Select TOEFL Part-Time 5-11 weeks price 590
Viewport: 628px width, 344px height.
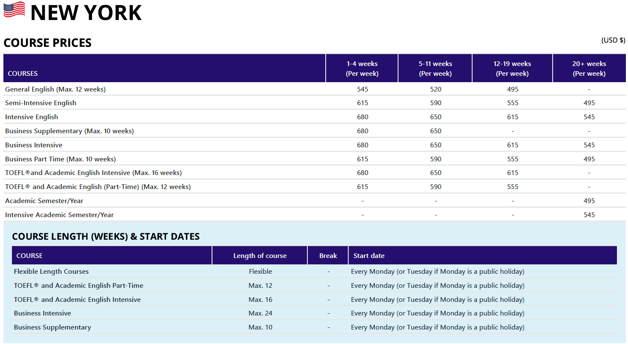pos(436,186)
